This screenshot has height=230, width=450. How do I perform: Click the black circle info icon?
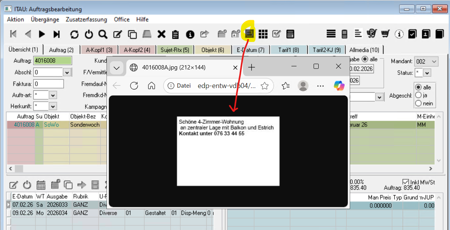(x=190, y=34)
